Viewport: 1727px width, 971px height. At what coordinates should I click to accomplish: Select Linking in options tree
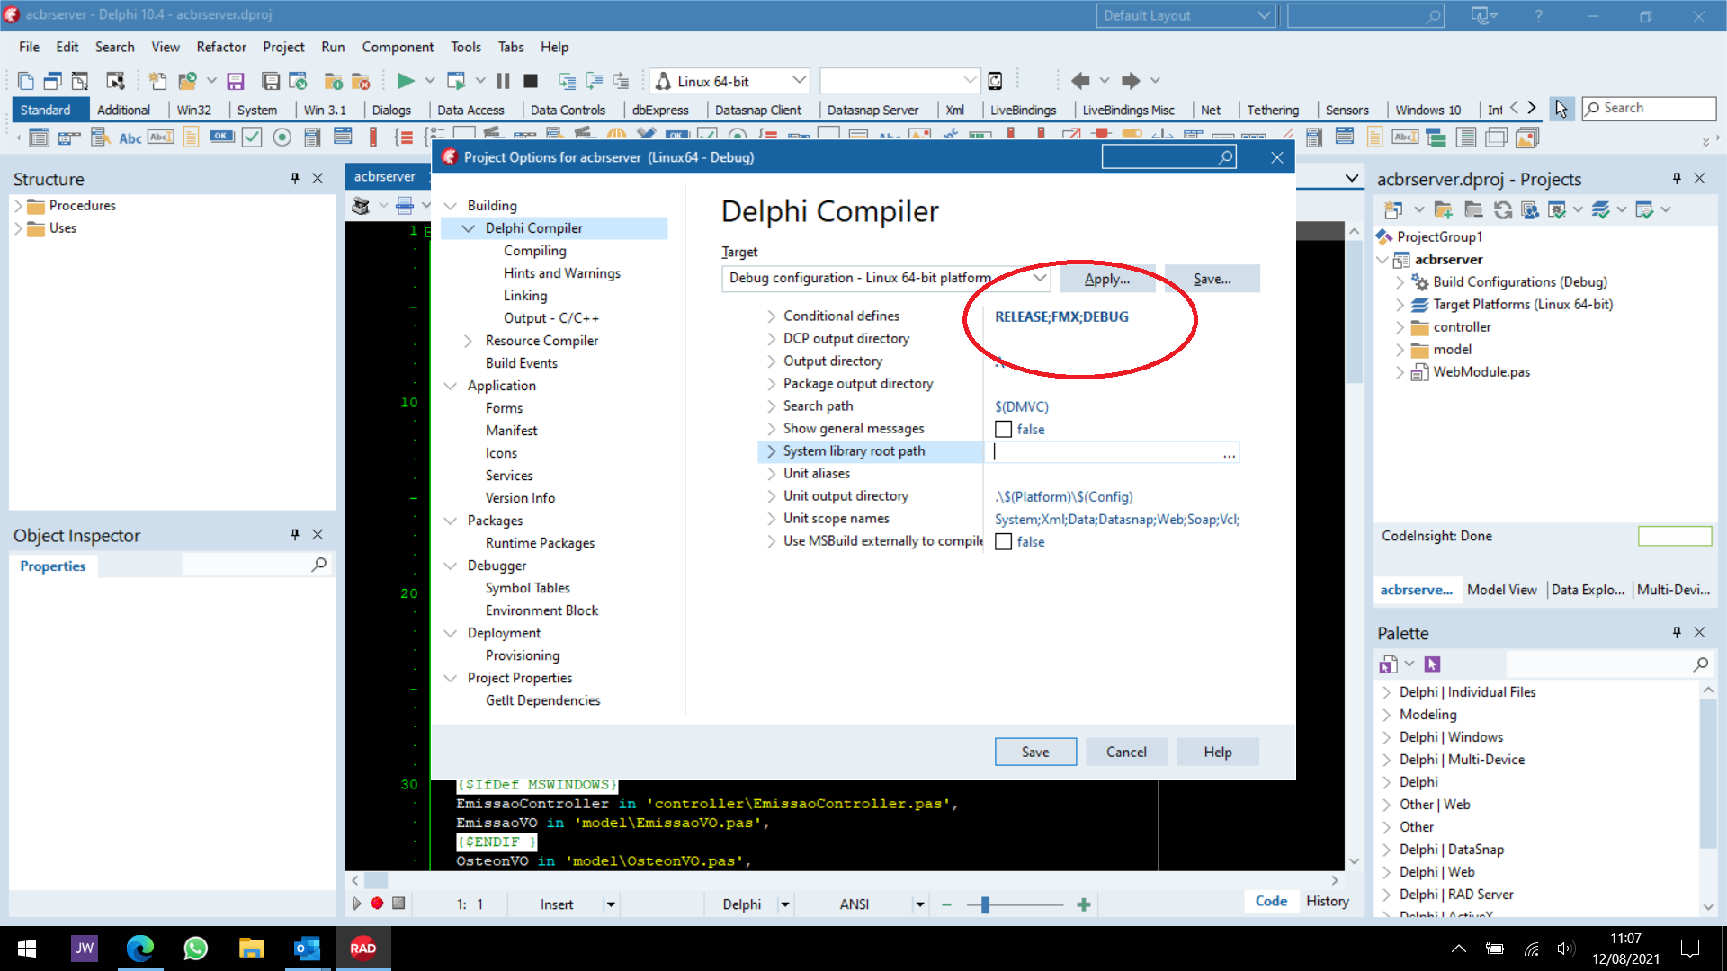point(524,296)
